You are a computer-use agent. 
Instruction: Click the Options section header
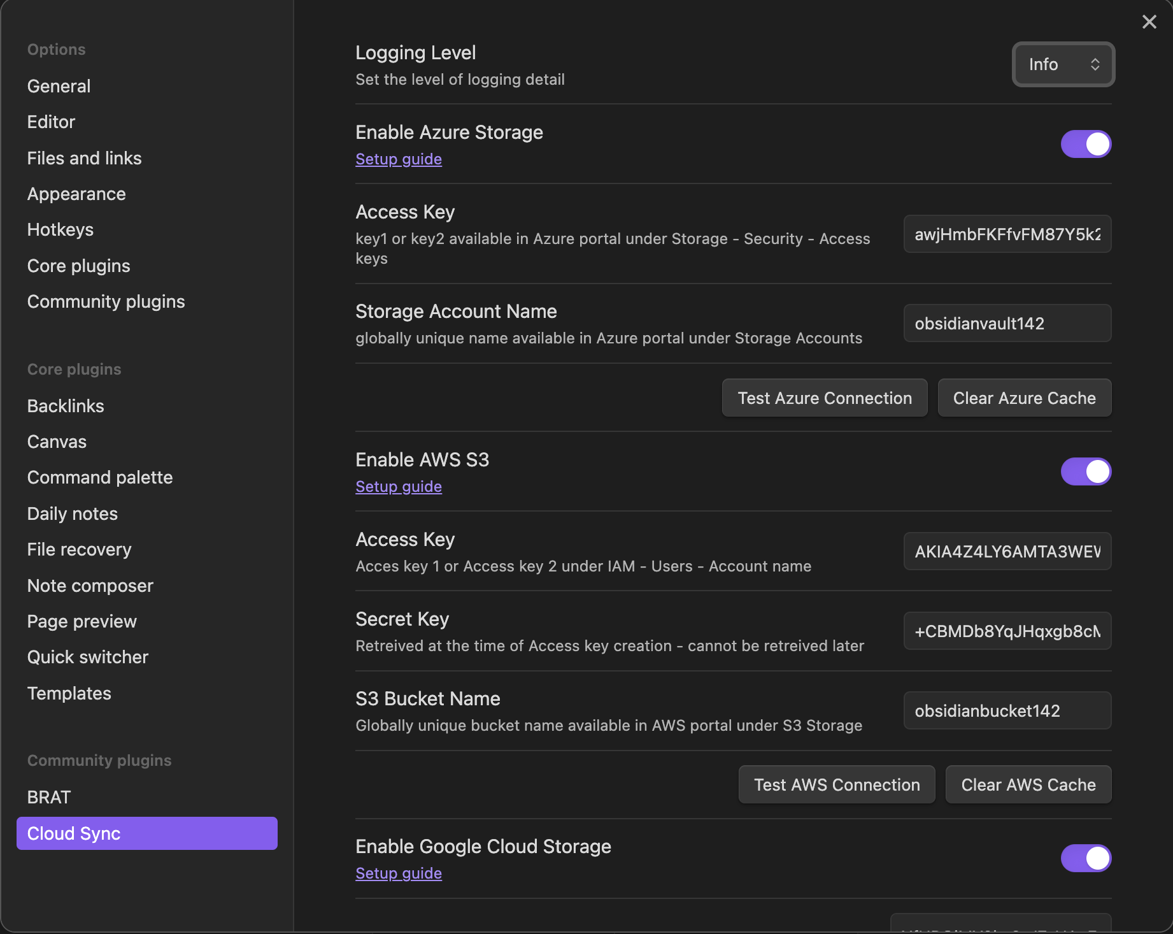(x=56, y=50)
